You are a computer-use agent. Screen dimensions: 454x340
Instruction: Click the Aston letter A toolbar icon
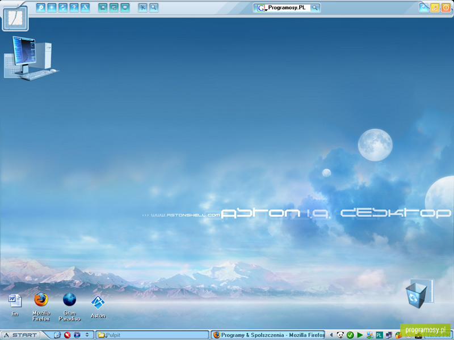coord(85,7)
